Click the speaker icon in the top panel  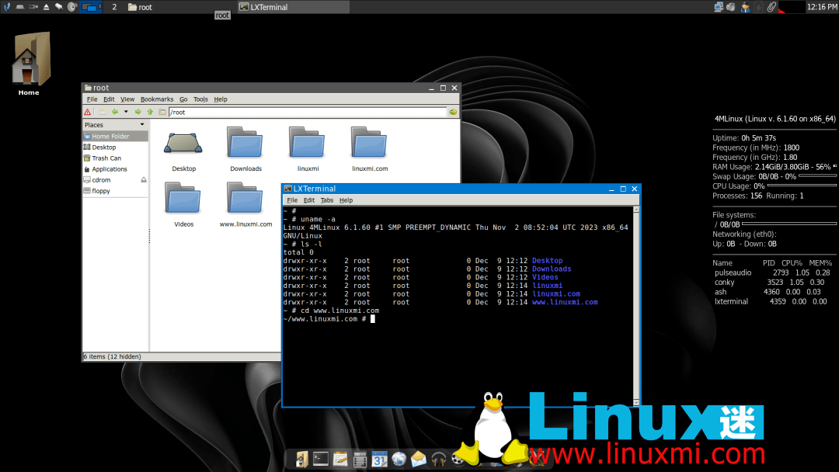tap(71, 6)
